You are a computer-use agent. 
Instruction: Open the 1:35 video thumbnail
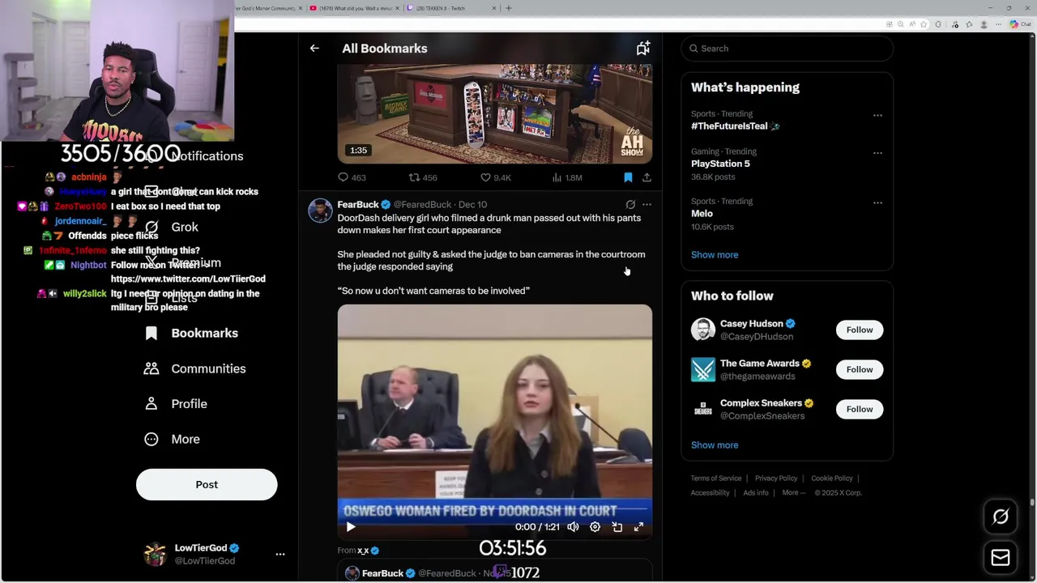pos(495,114)
